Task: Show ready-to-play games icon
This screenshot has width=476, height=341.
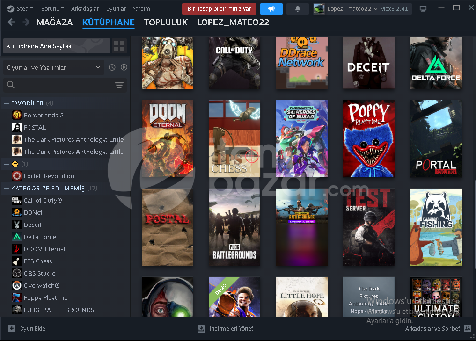Action: coord(124,67)
